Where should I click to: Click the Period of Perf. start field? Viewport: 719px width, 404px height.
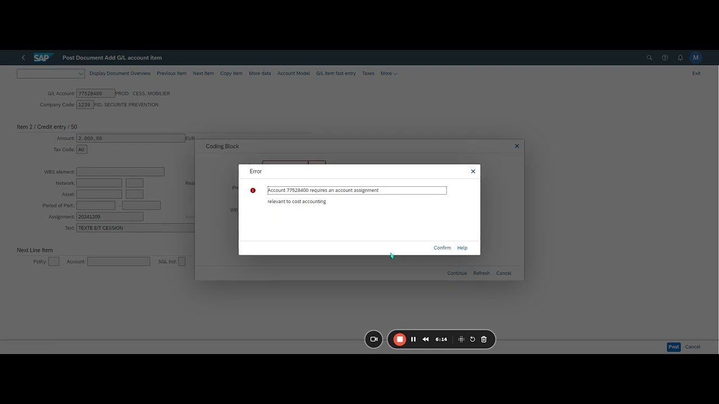click(x=95, y=205)
